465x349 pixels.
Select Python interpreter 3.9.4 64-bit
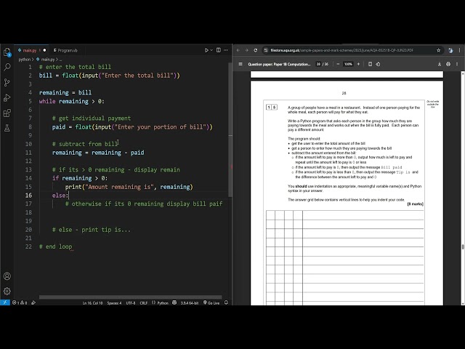coord(190,303)
